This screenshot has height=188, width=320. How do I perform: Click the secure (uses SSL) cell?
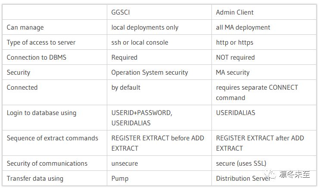[x=241, y=163]
